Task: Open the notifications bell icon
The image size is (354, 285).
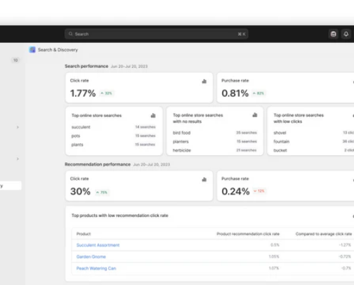Action: pyautogui.click(x=346, y=34)
